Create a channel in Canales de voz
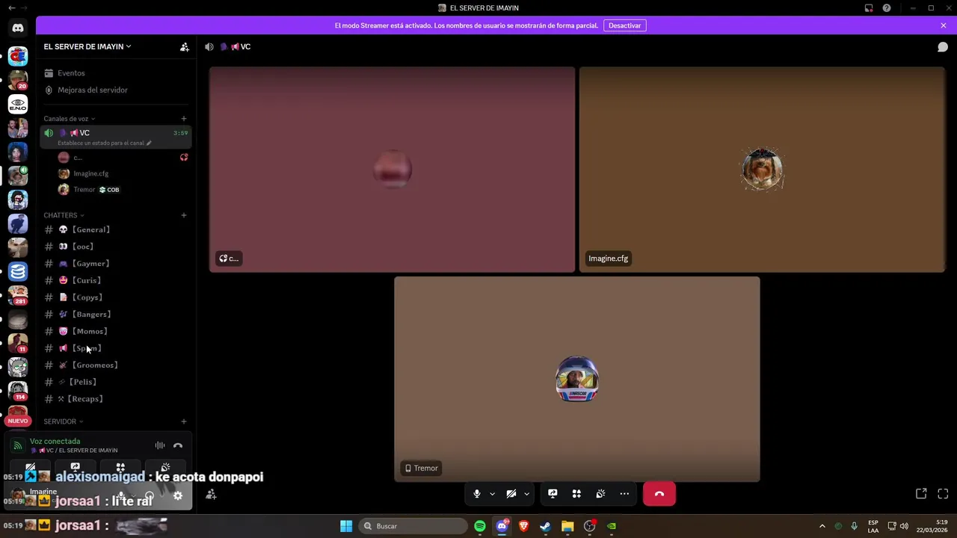The height and width of the screenshot is (538, 957). (x=184, y=118)
